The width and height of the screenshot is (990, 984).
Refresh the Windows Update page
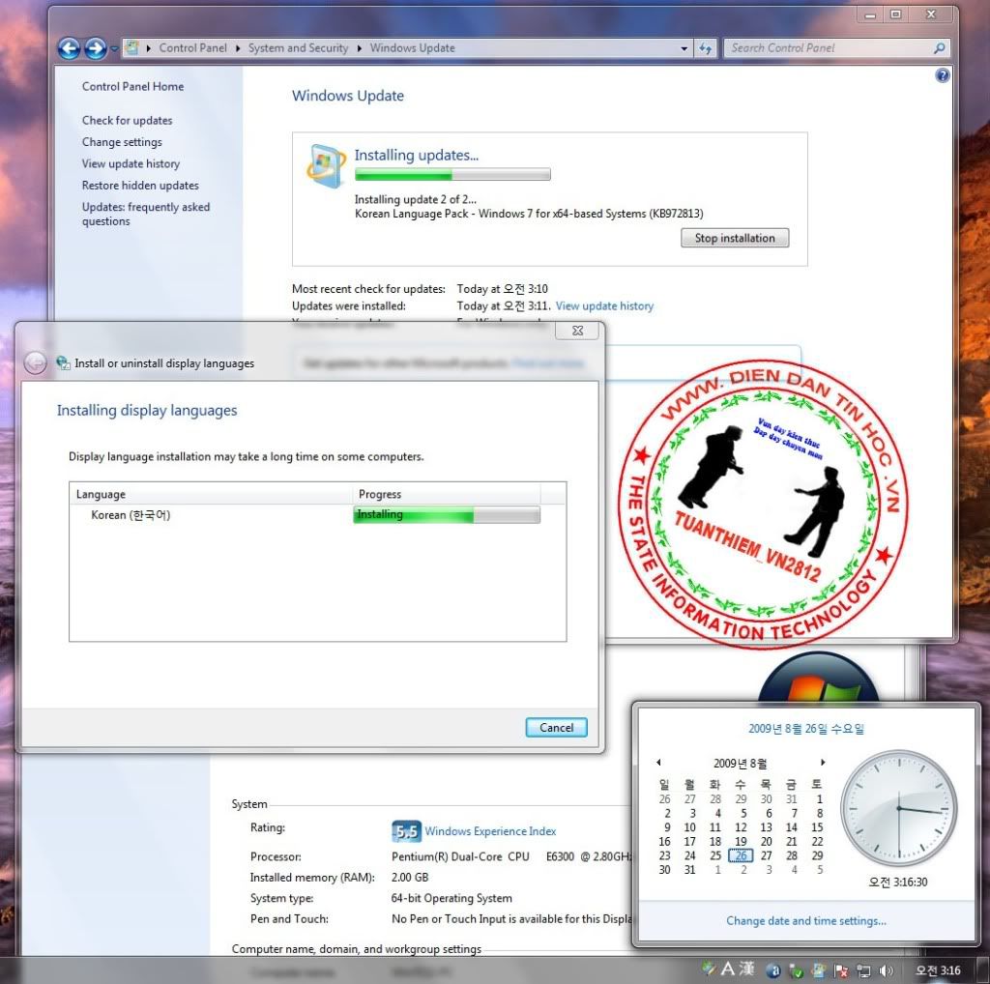point(705,48)
